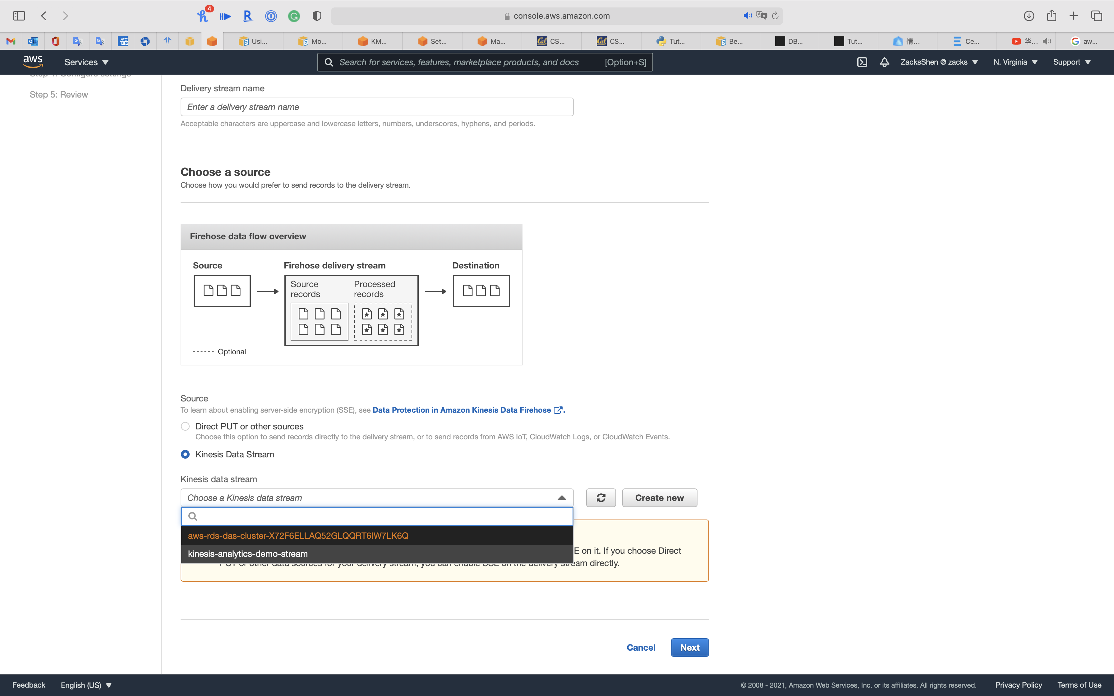Click the Delivery stream name input field

(376, 107)
